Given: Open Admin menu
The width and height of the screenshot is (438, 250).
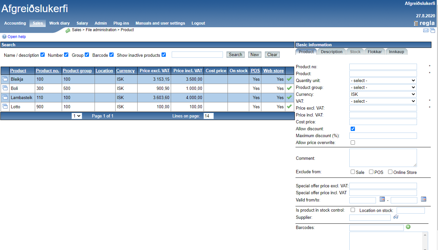Looking at the screenshot, I should pos(101,23).
